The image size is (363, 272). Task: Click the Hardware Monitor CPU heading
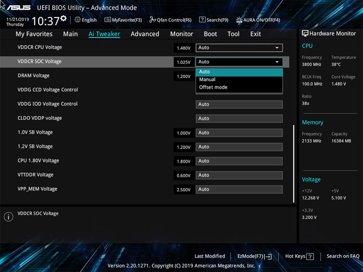[x=307, y=46]
